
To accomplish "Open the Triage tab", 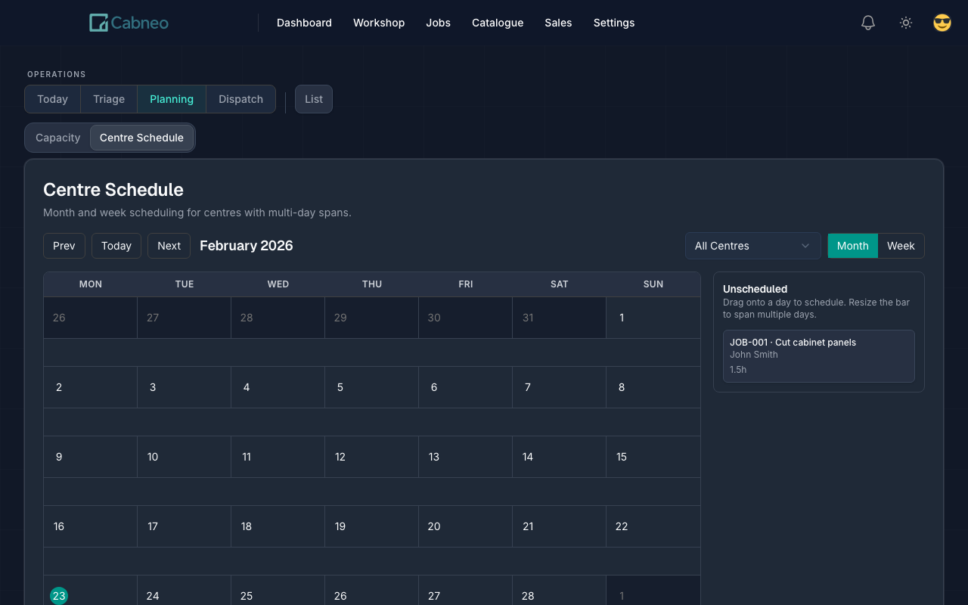I will click(108, 99).
